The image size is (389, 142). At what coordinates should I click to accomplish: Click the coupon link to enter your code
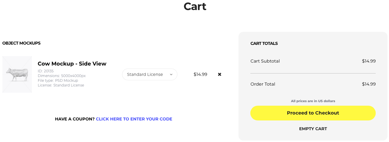[x=134, y=119]
